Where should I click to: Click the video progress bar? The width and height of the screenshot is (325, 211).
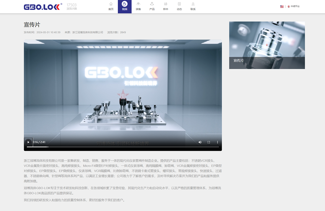pyautogui.click(x=123, y=147)
